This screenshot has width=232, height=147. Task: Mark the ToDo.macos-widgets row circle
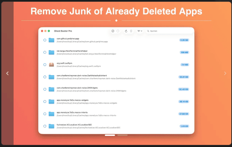pyautogui.click(x=45, y=102)
